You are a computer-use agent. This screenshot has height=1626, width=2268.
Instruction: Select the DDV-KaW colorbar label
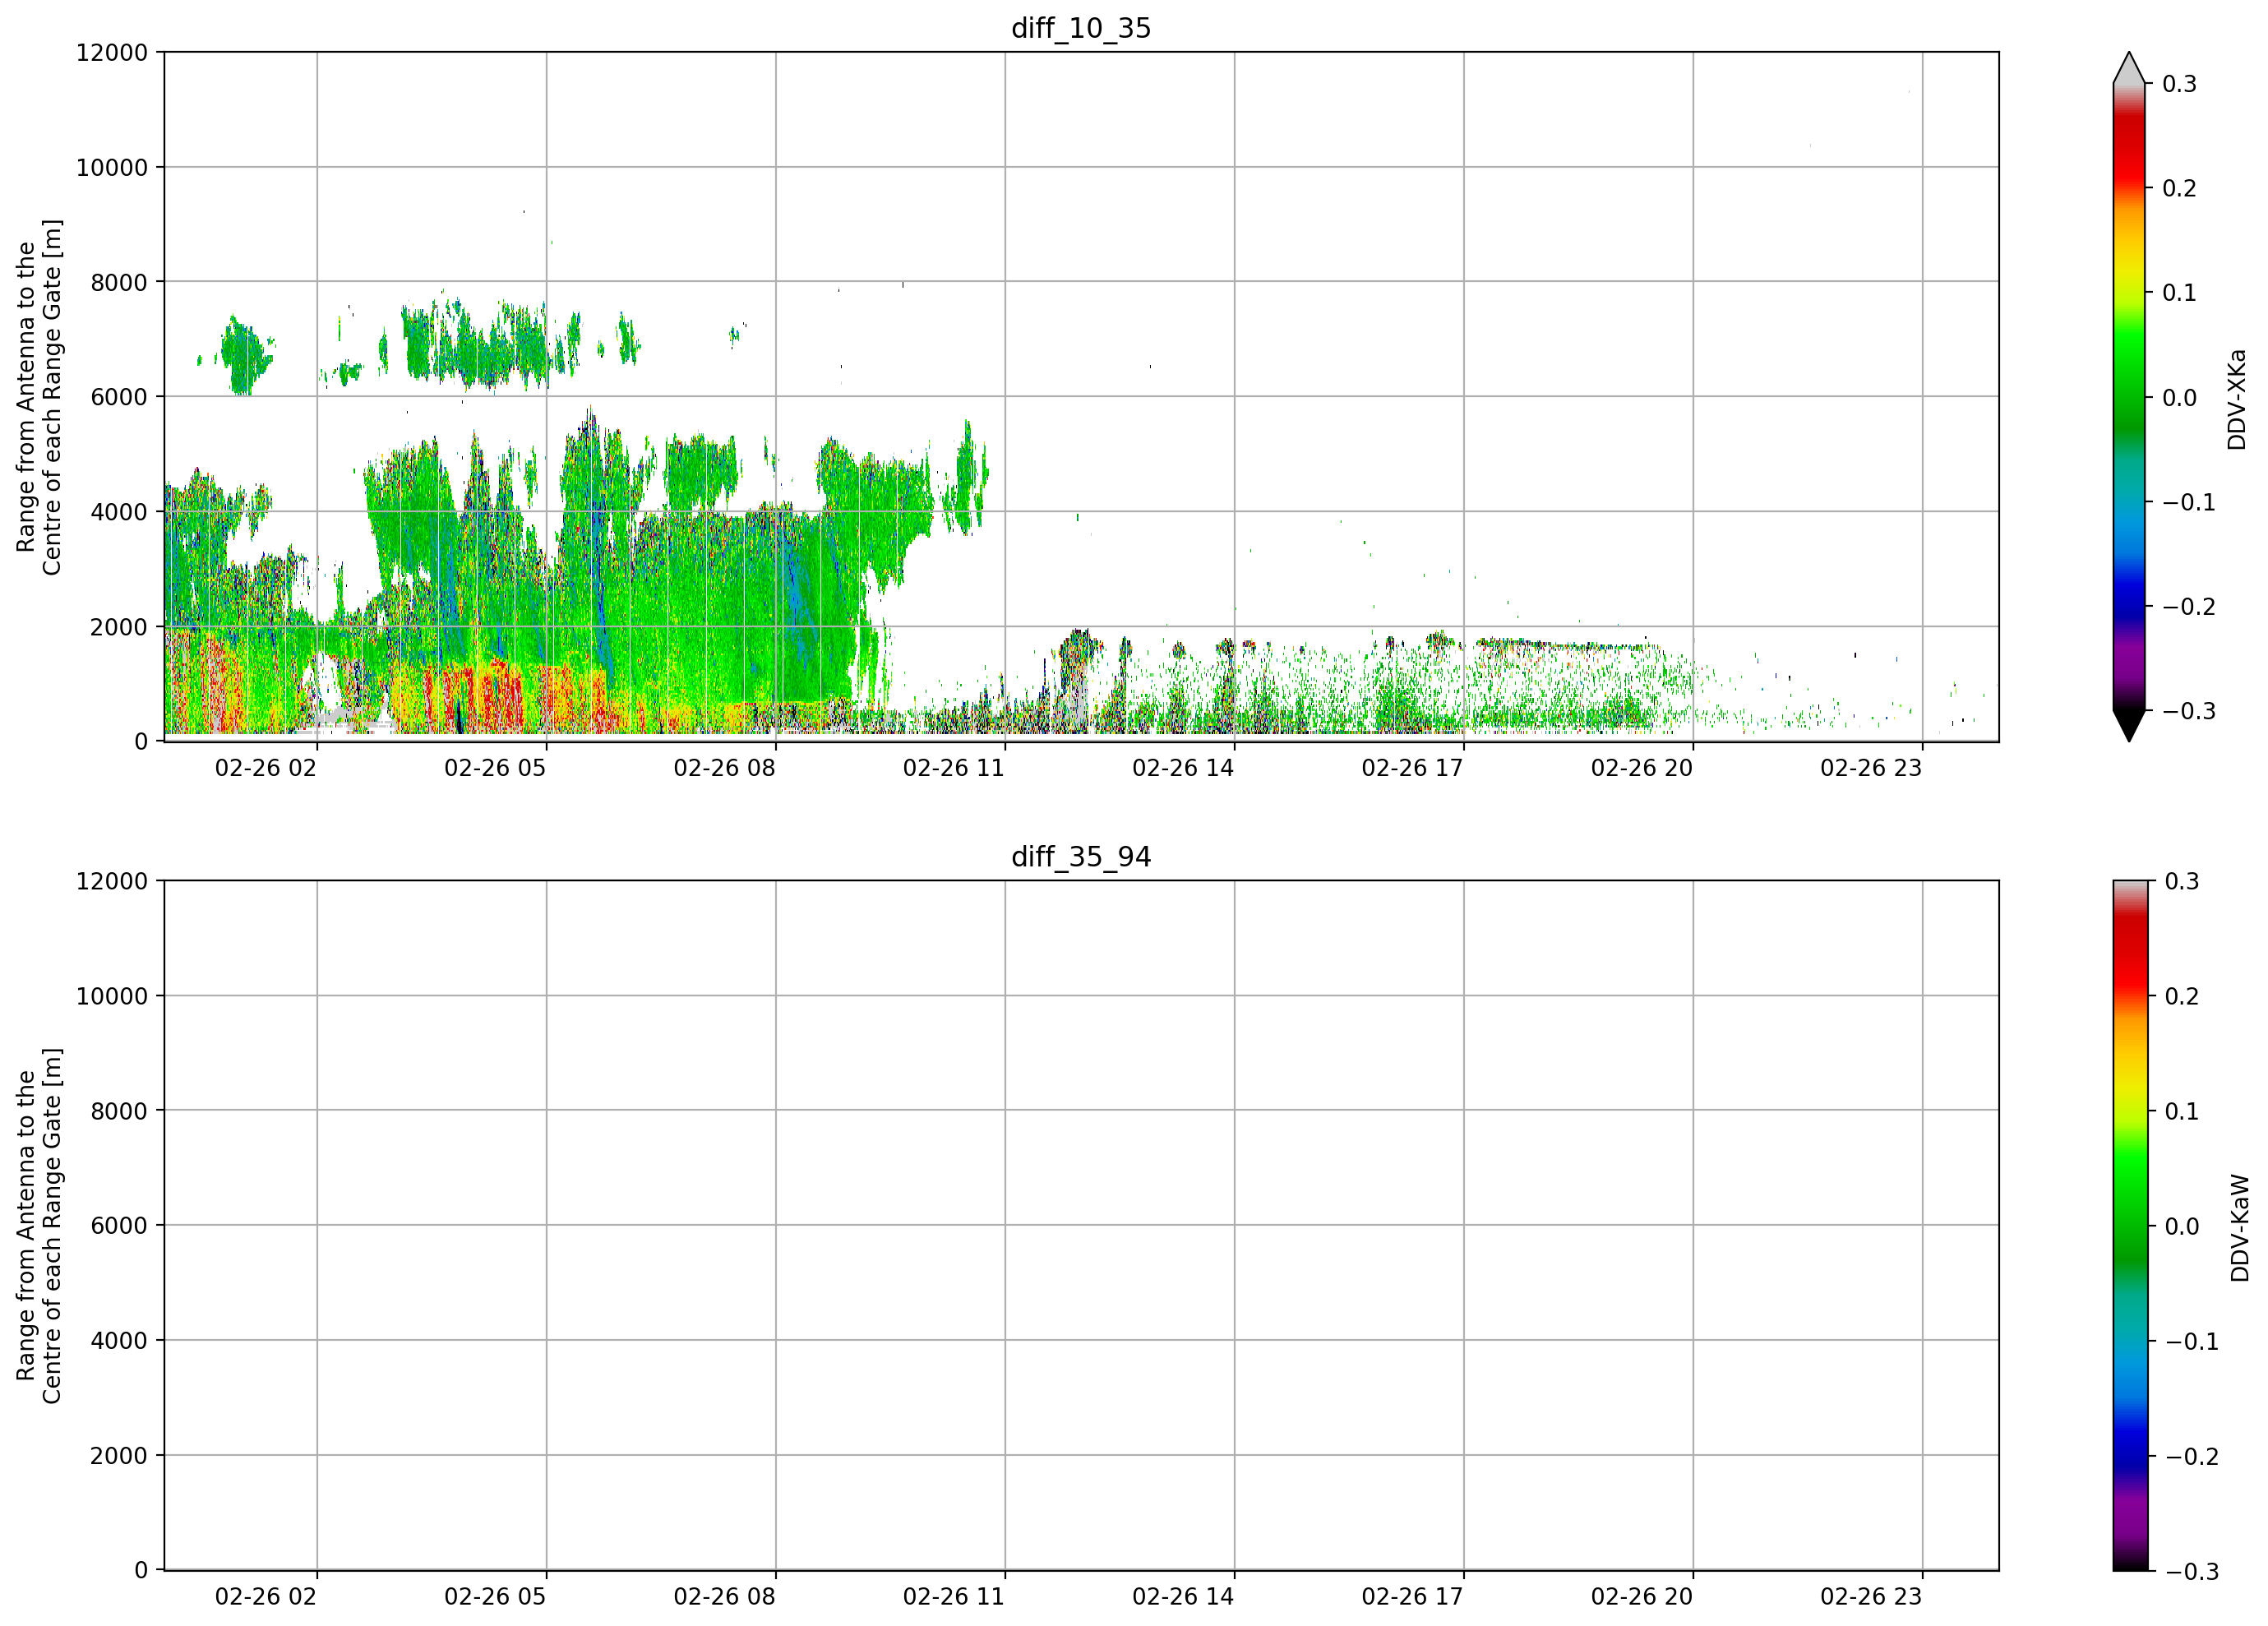coord(2240,1228)
